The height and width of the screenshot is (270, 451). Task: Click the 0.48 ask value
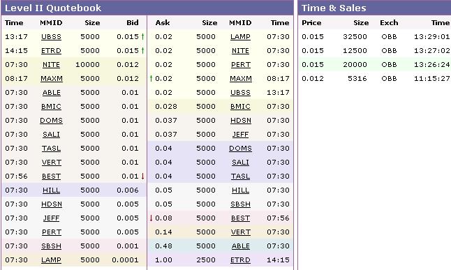(x=163, y=246)
